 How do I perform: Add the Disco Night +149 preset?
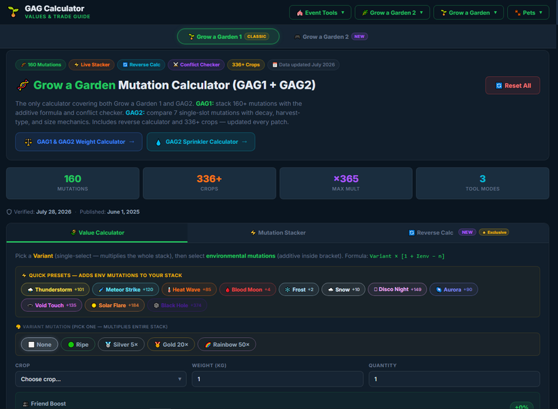397,290
